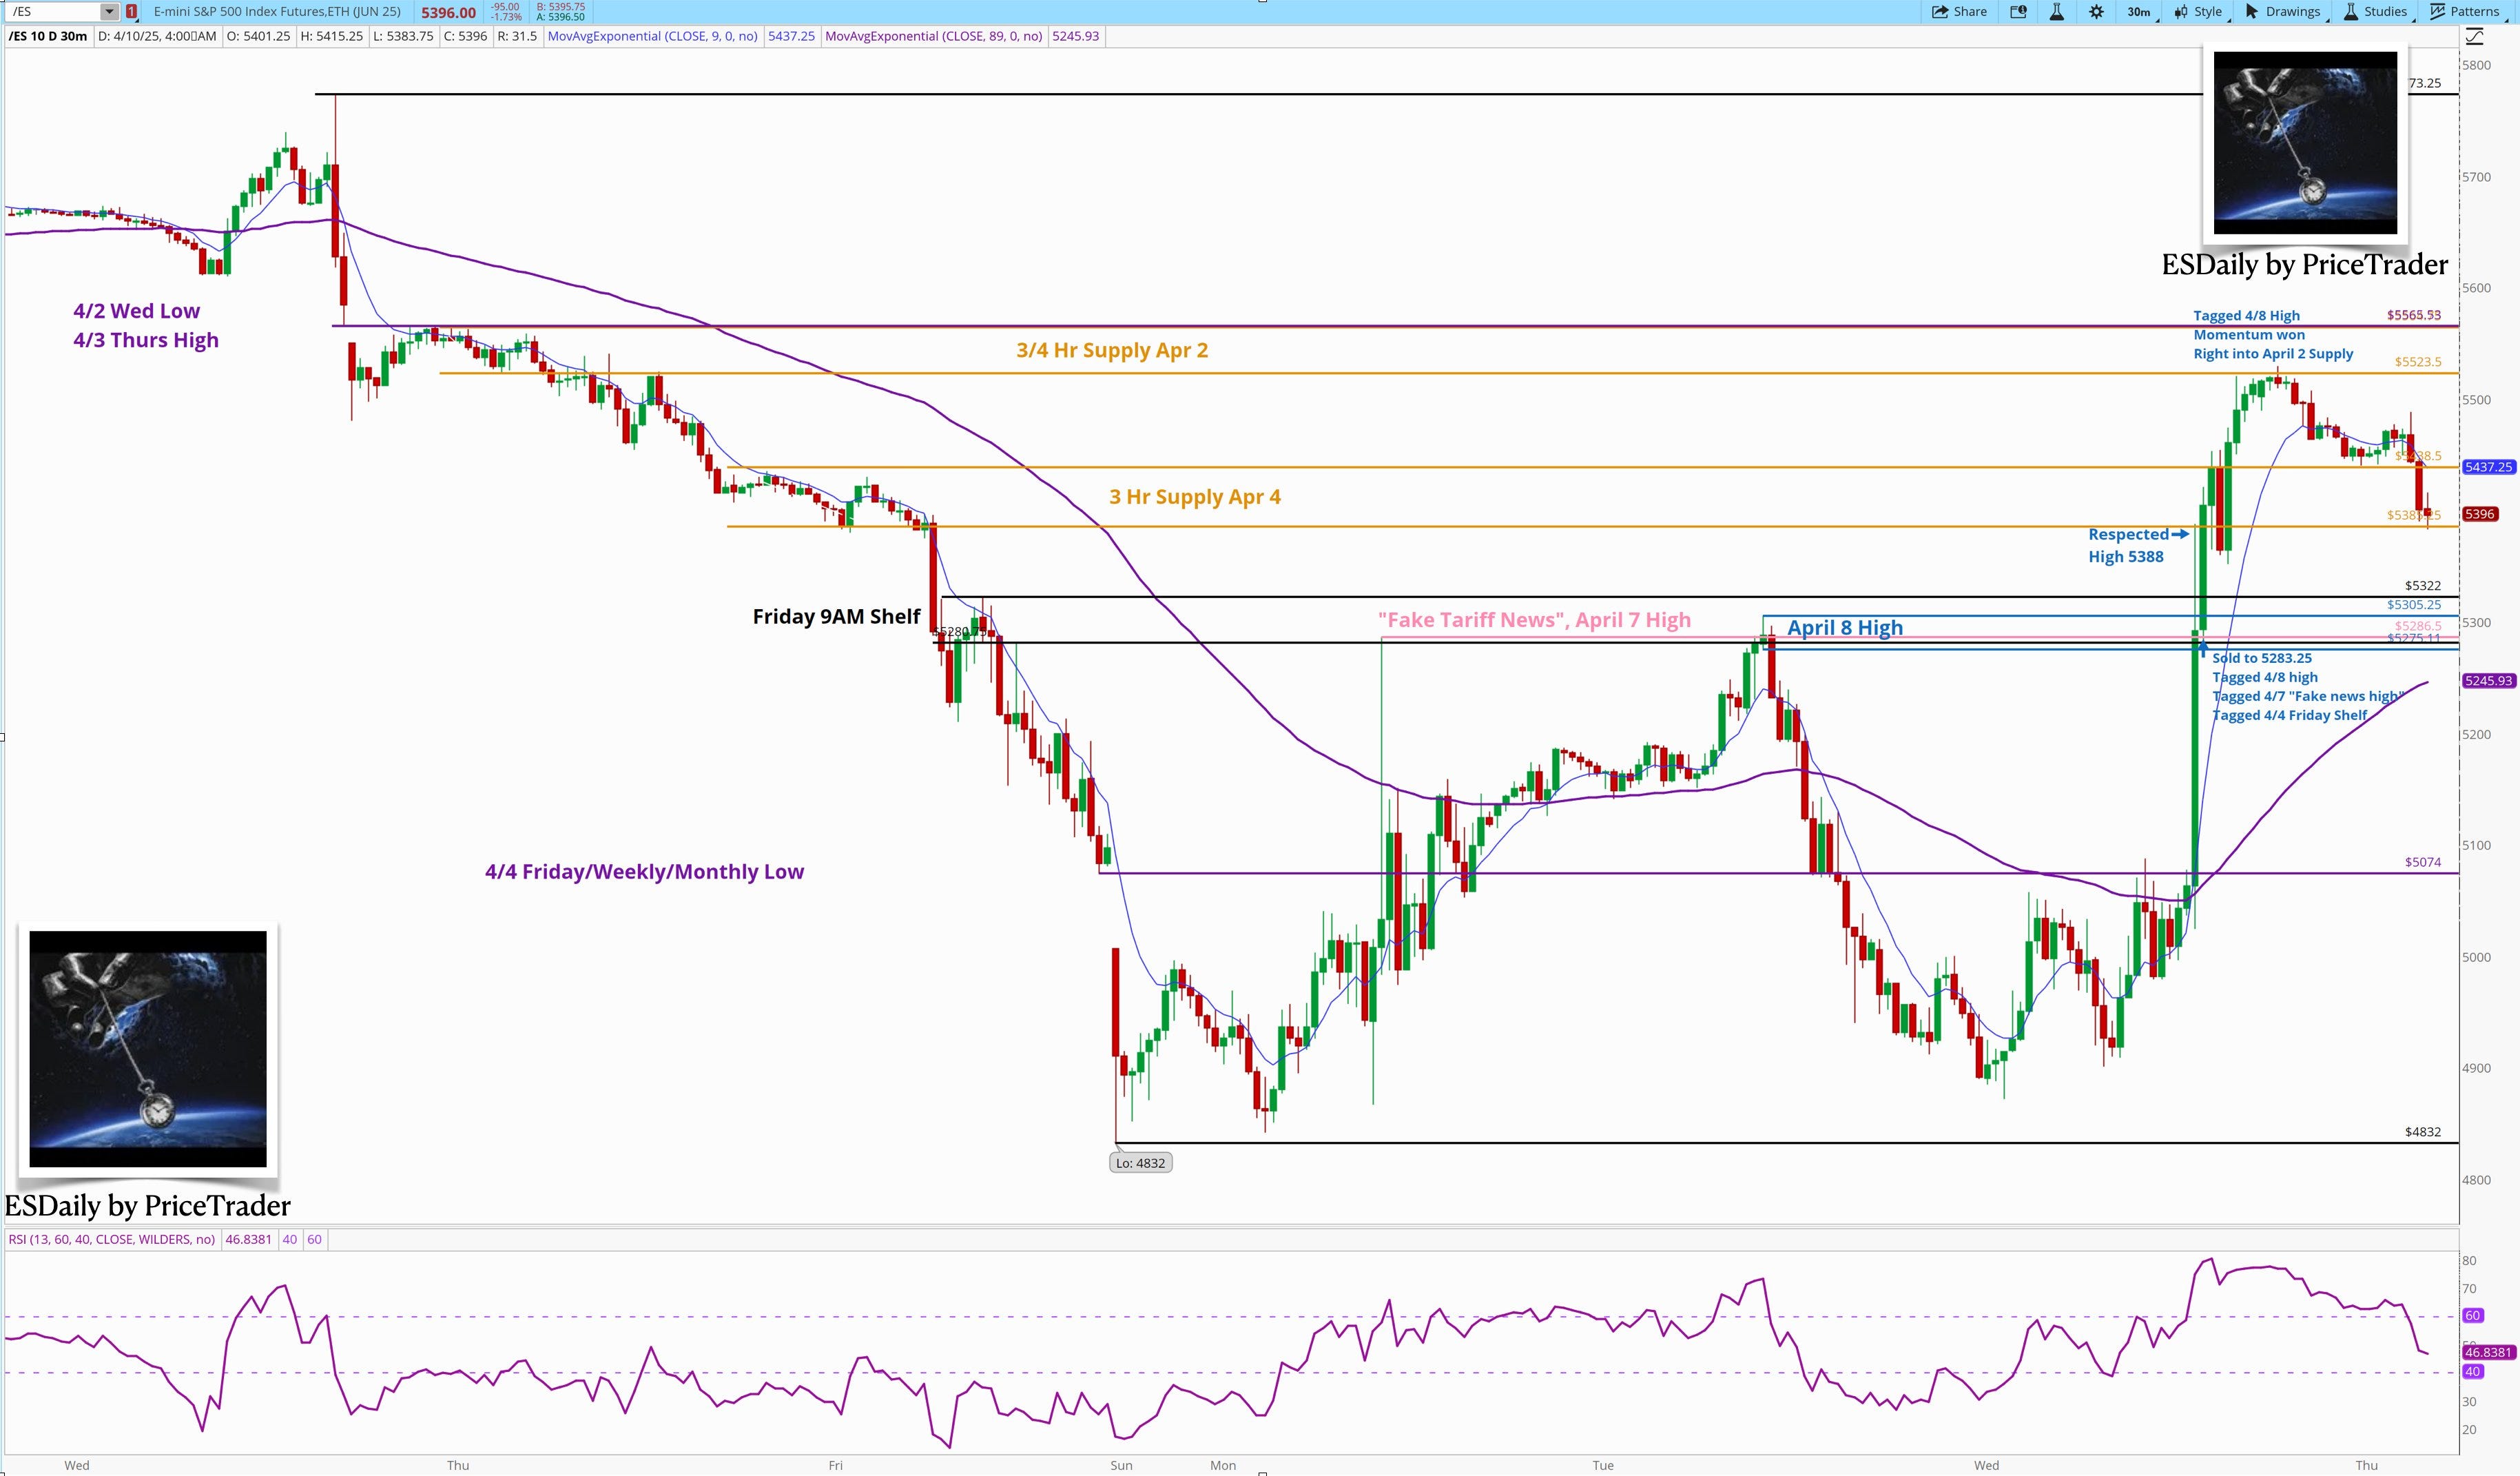2520x1476 pixels.
Task: Click the red link number 1 icon
Action: point(132,12)
